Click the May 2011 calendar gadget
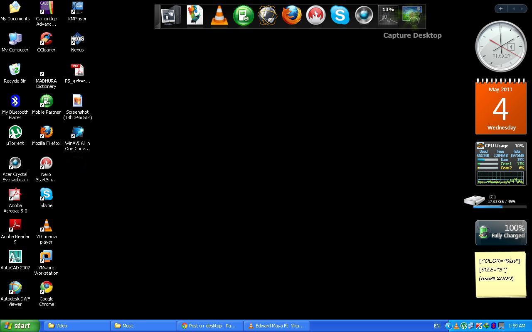Image resolution: width=532 pixels, height=332 pixels. [501, 107]
